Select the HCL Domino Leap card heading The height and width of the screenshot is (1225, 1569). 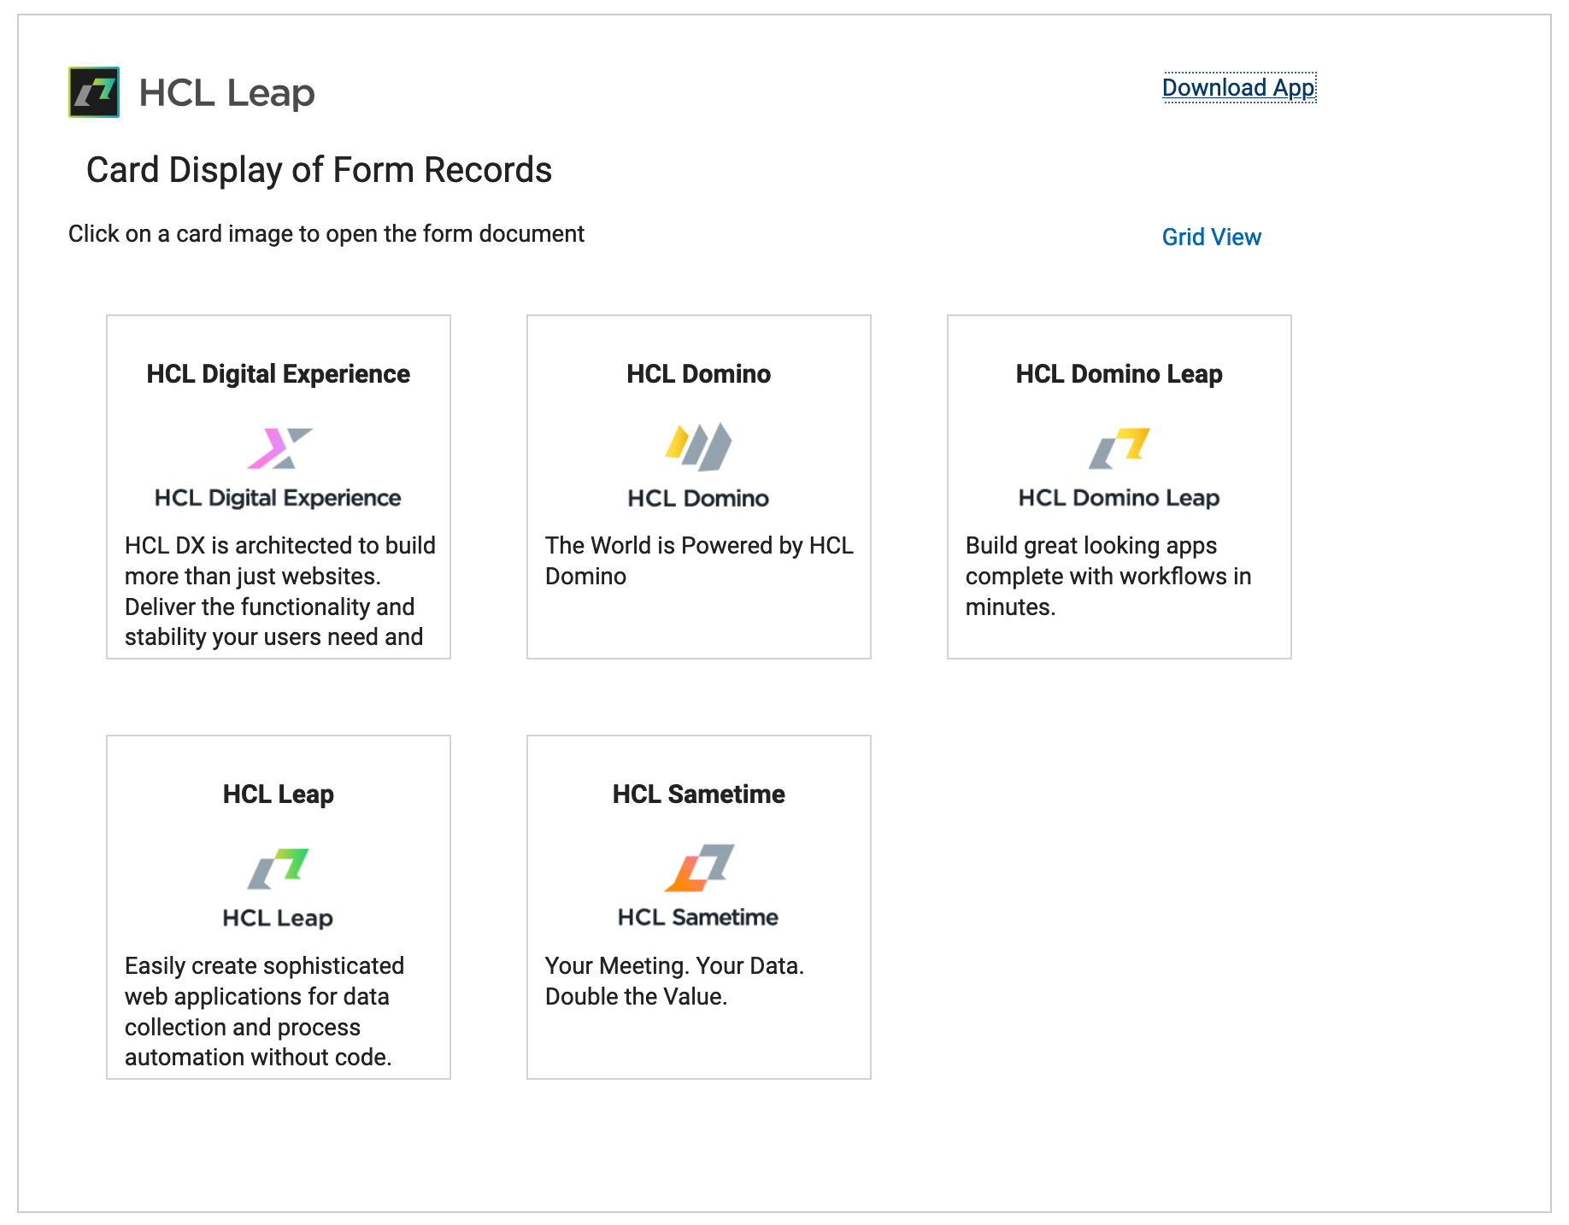(1119, 374)
